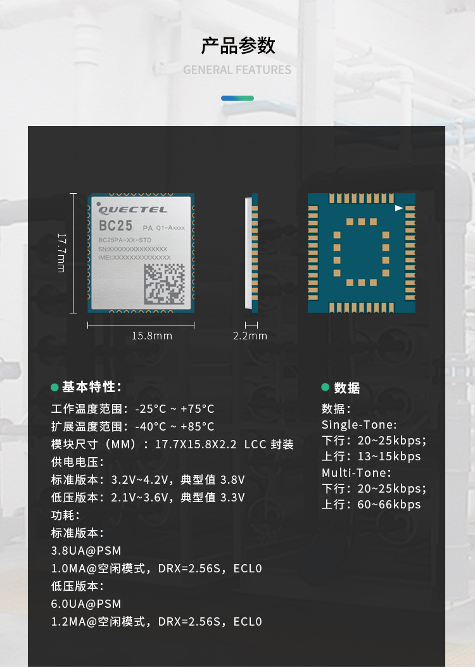The width and height of the screenshot is (475, 668).
Task: Click the 低压版本 2.1V~3.6V line
Action: click(148, 498)
